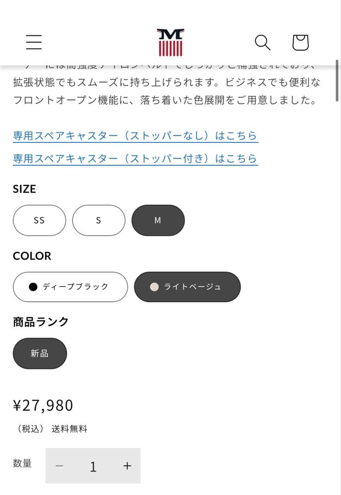Click the M brand logo
341x495 pixels.
[170, 41]
